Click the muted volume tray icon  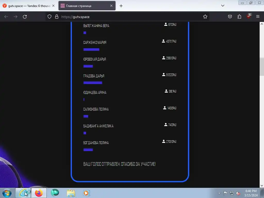[x=238, y=193]
